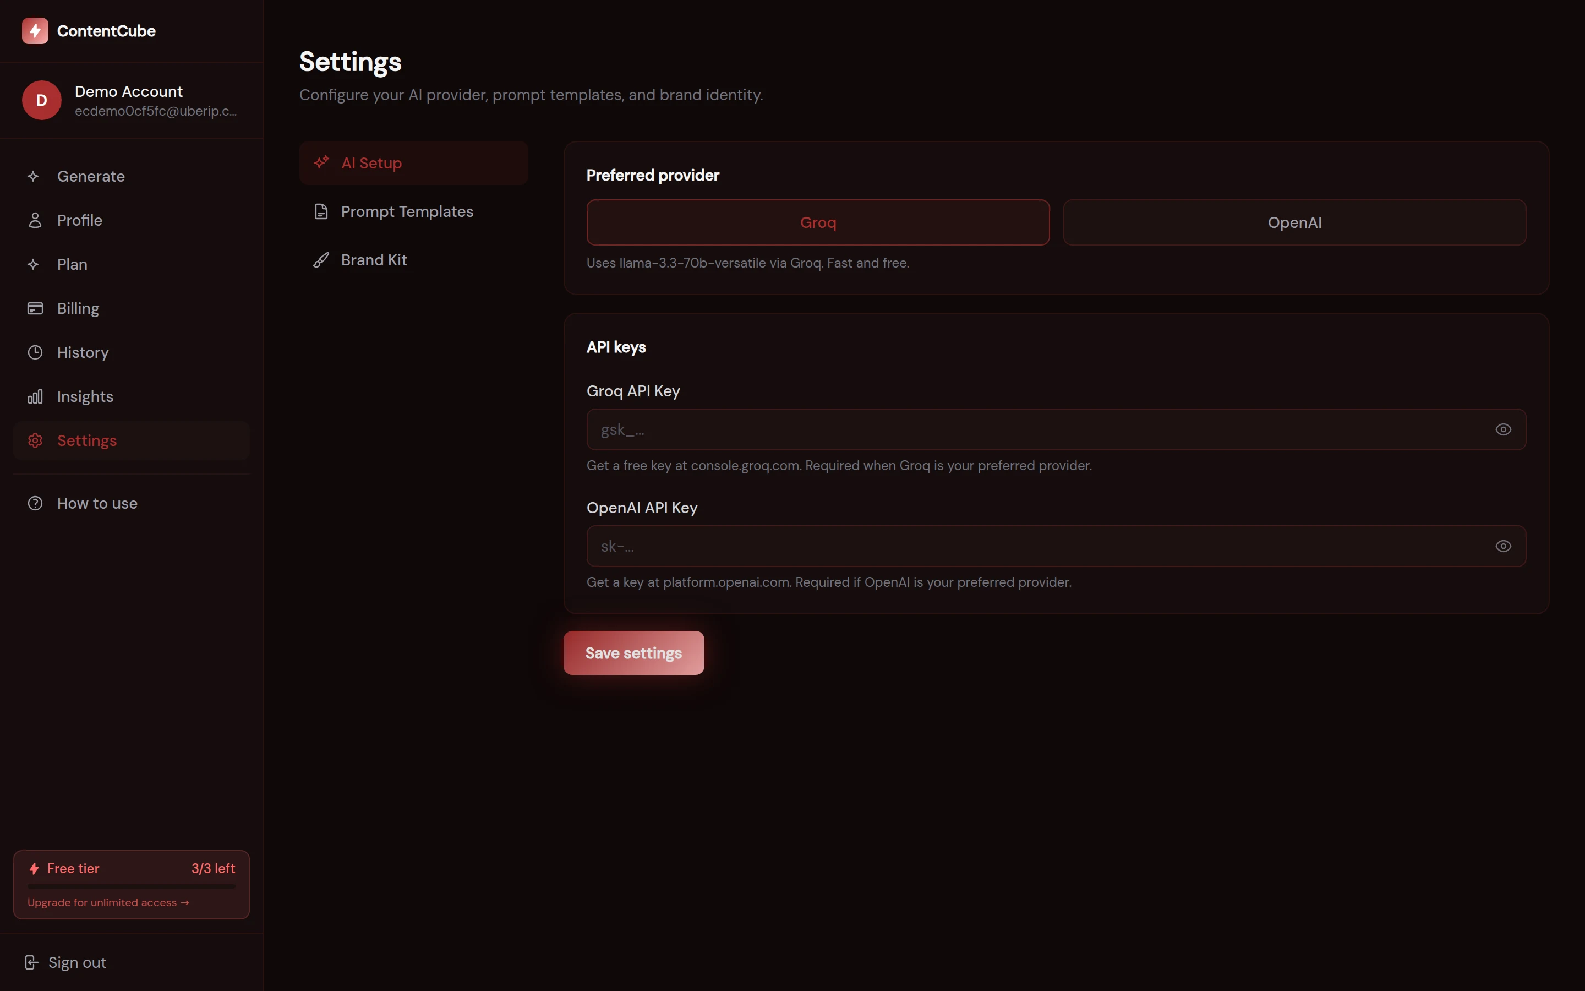The image size is (1585, 991).
Task: Click the Insights bar chart icon
Action: [x=35, y=396]
